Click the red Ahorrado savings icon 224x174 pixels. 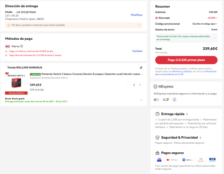coord(157,18)
